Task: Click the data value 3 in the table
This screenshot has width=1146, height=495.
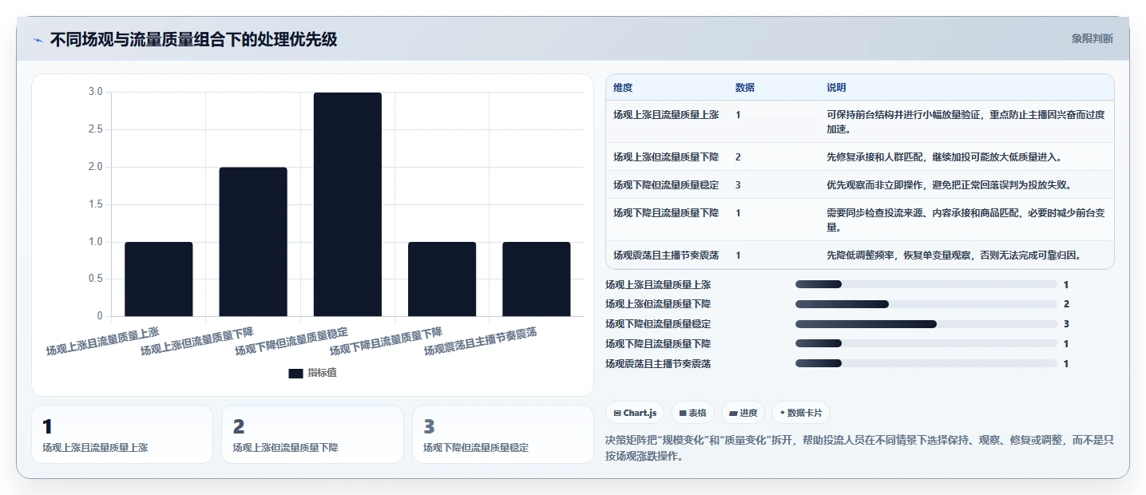Action: click(738, 184)
